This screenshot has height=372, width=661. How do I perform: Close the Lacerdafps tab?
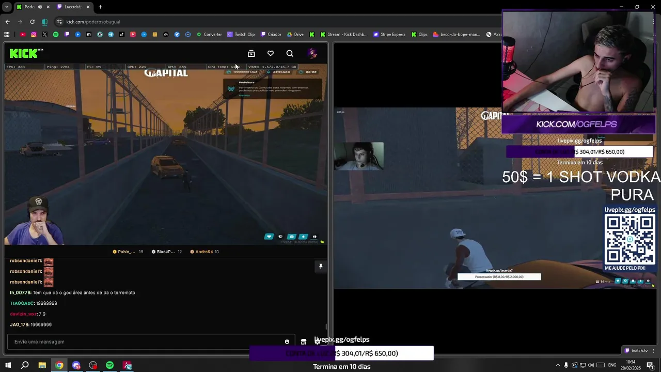click(x=88, y=7)
